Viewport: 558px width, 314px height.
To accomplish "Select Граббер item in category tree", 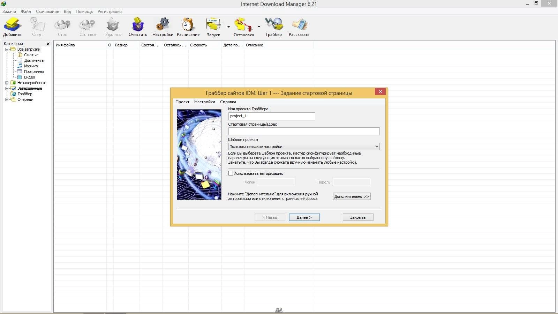I will (25, 94).
